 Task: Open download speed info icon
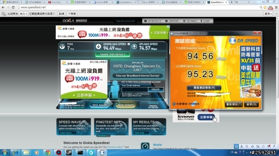(x=129, y=44)
